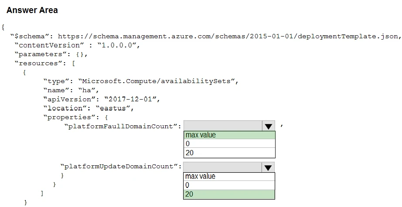This screenshot has width=402, height=207.
Task: Click the "Answer Area" heading
Action: point(32,10)
